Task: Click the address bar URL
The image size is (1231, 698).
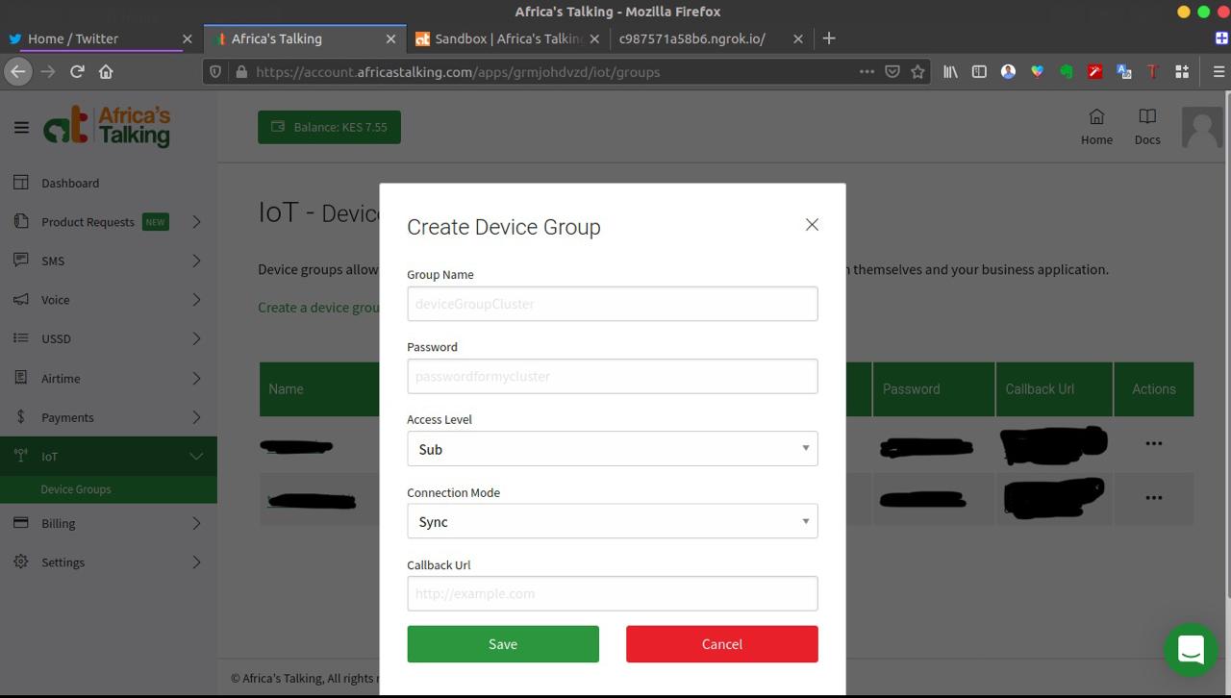Action: [458, 72]
